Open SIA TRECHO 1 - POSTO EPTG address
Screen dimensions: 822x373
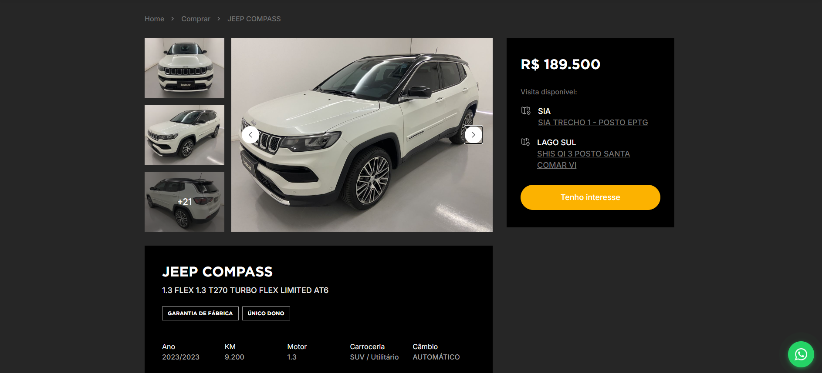593,123
